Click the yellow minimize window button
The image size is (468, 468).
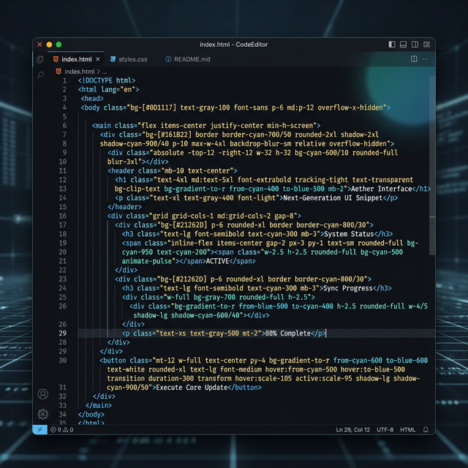click(x=49, y=45)
